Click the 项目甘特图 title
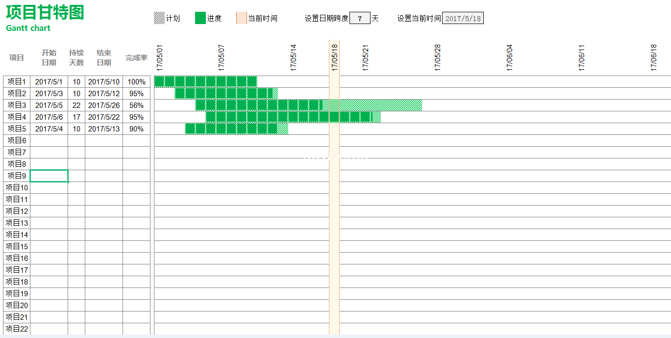The height and width of the screenshot is (338, 671). [x=45, y=13]
